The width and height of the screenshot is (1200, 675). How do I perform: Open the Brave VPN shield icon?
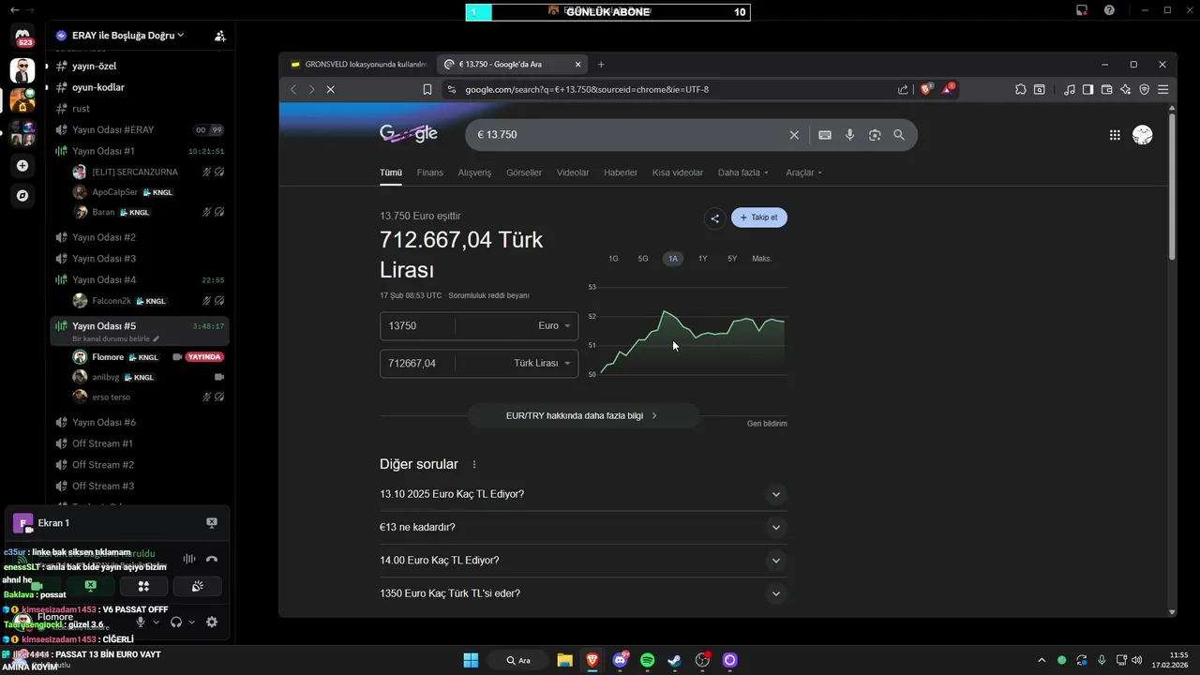point(1145,90)
